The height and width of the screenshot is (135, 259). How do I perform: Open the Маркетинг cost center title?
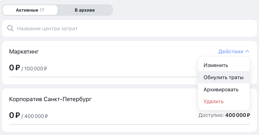coord(24,51)
